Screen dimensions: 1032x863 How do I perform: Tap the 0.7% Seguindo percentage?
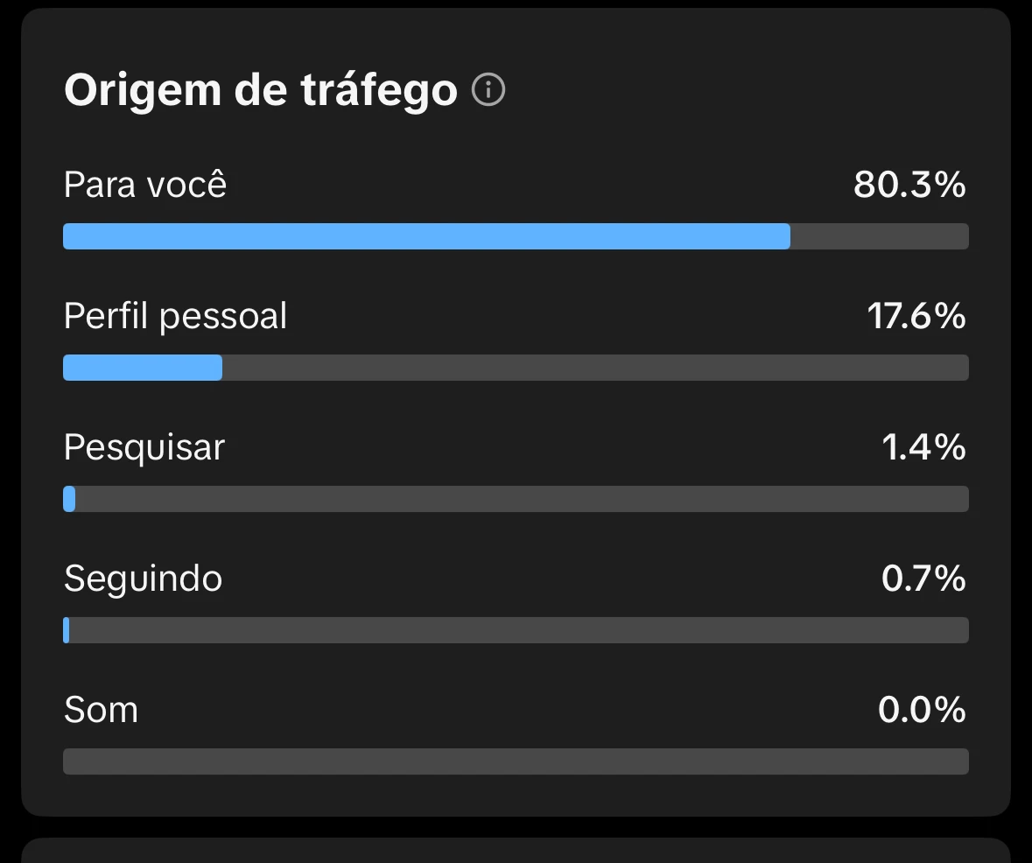923,579
